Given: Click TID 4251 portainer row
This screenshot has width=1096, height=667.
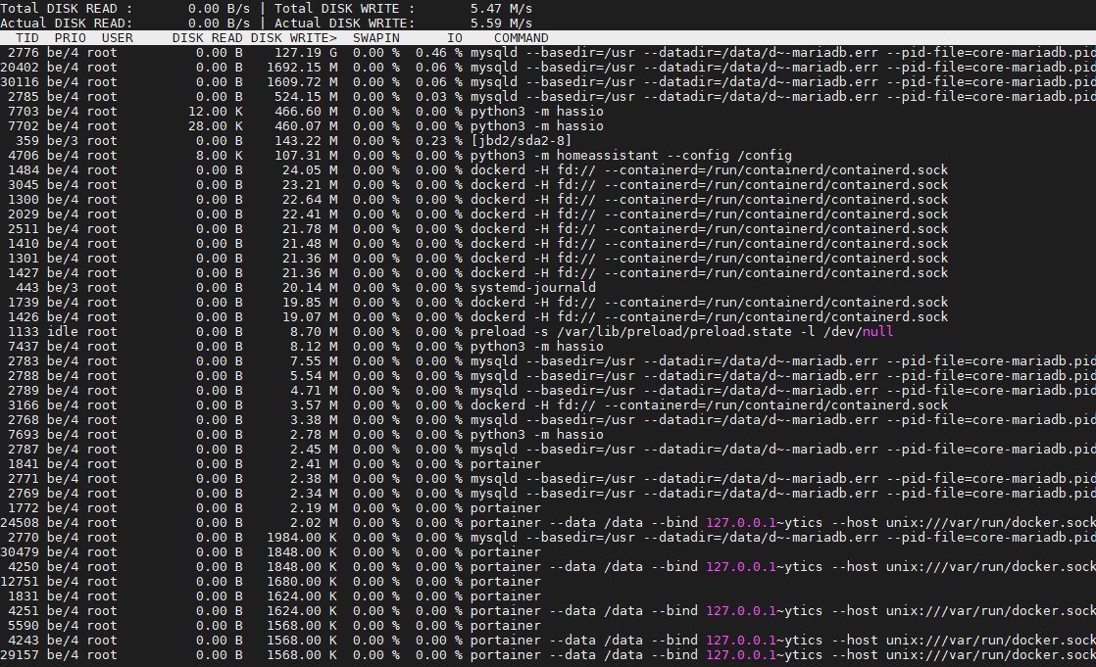Looking at the screenshot, I should click(x=548, y=610).
